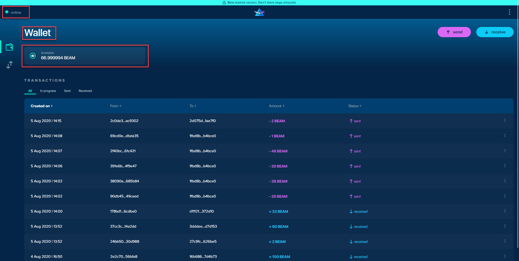
Task: Sort transactions by Created on column
Action: [x=41, y=106]
